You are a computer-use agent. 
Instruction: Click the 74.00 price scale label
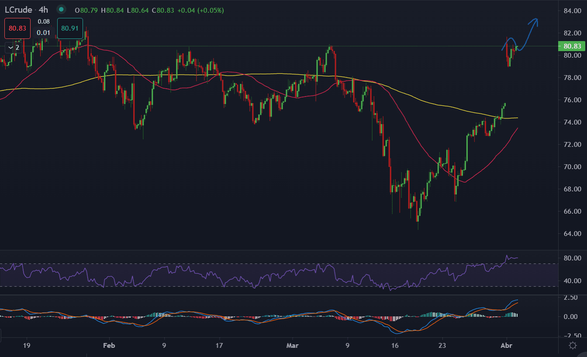572,122
